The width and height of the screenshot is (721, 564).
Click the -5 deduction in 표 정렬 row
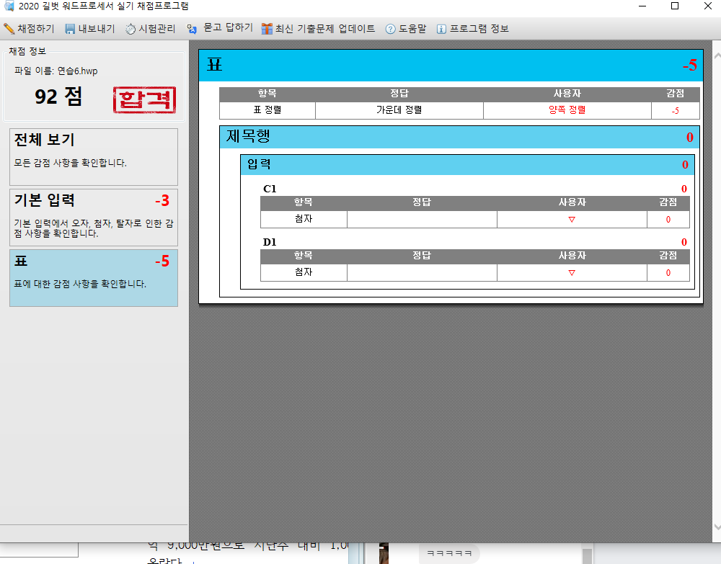point(675,111)
